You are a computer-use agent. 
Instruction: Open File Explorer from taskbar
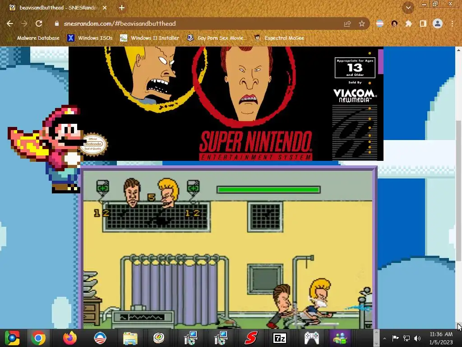[130, 338]
